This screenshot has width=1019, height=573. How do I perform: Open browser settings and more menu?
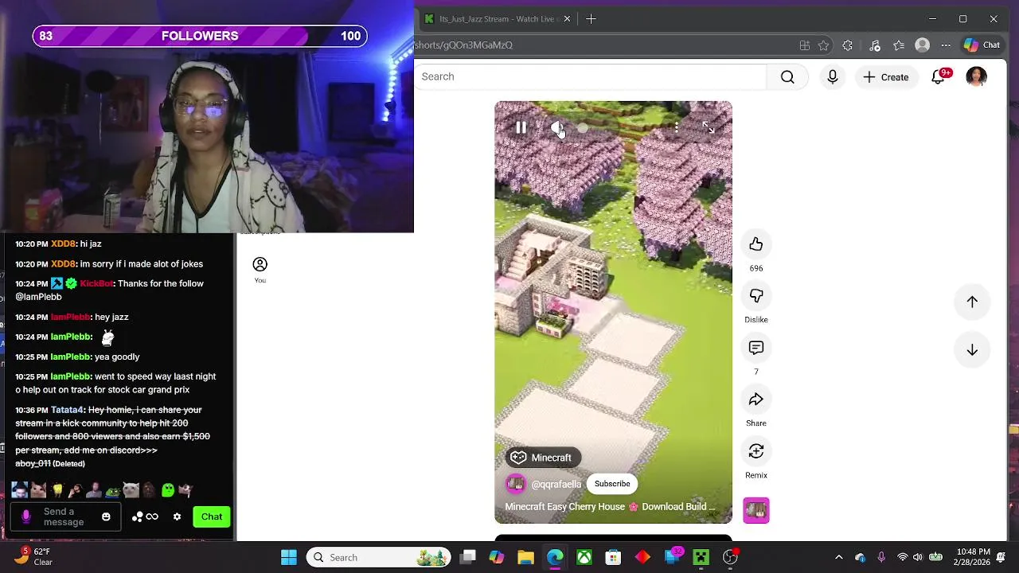click(x=946, y=45)
